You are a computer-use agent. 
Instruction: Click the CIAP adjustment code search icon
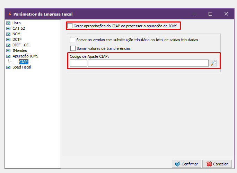tap(213, 63)
